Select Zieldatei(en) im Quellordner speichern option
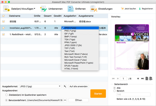 coord(6,95)
